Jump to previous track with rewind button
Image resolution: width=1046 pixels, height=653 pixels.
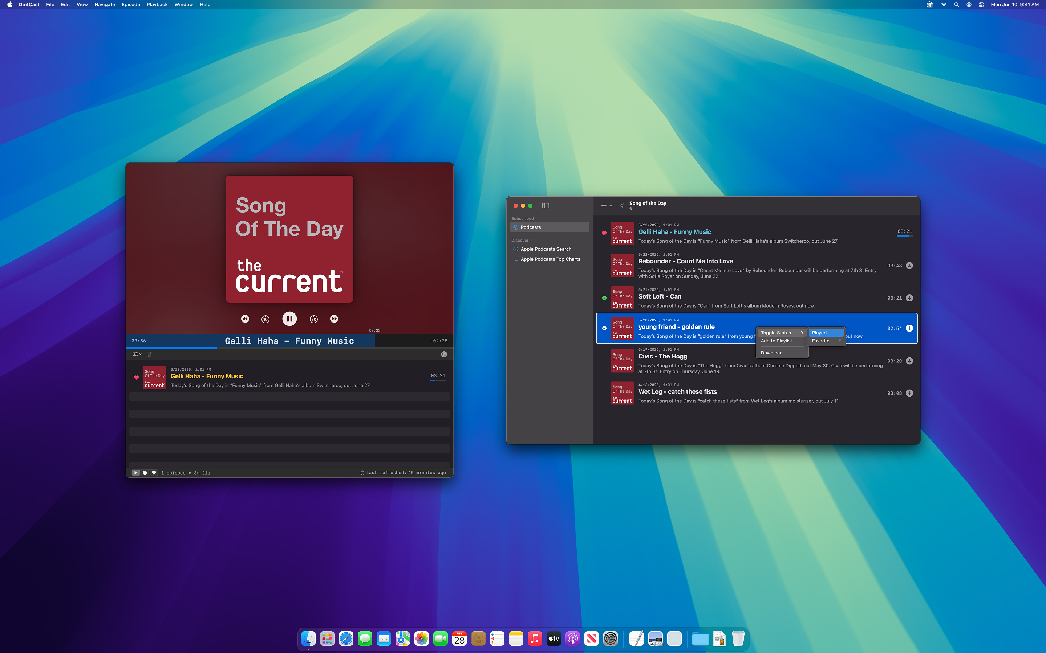[x=245, y=319]
